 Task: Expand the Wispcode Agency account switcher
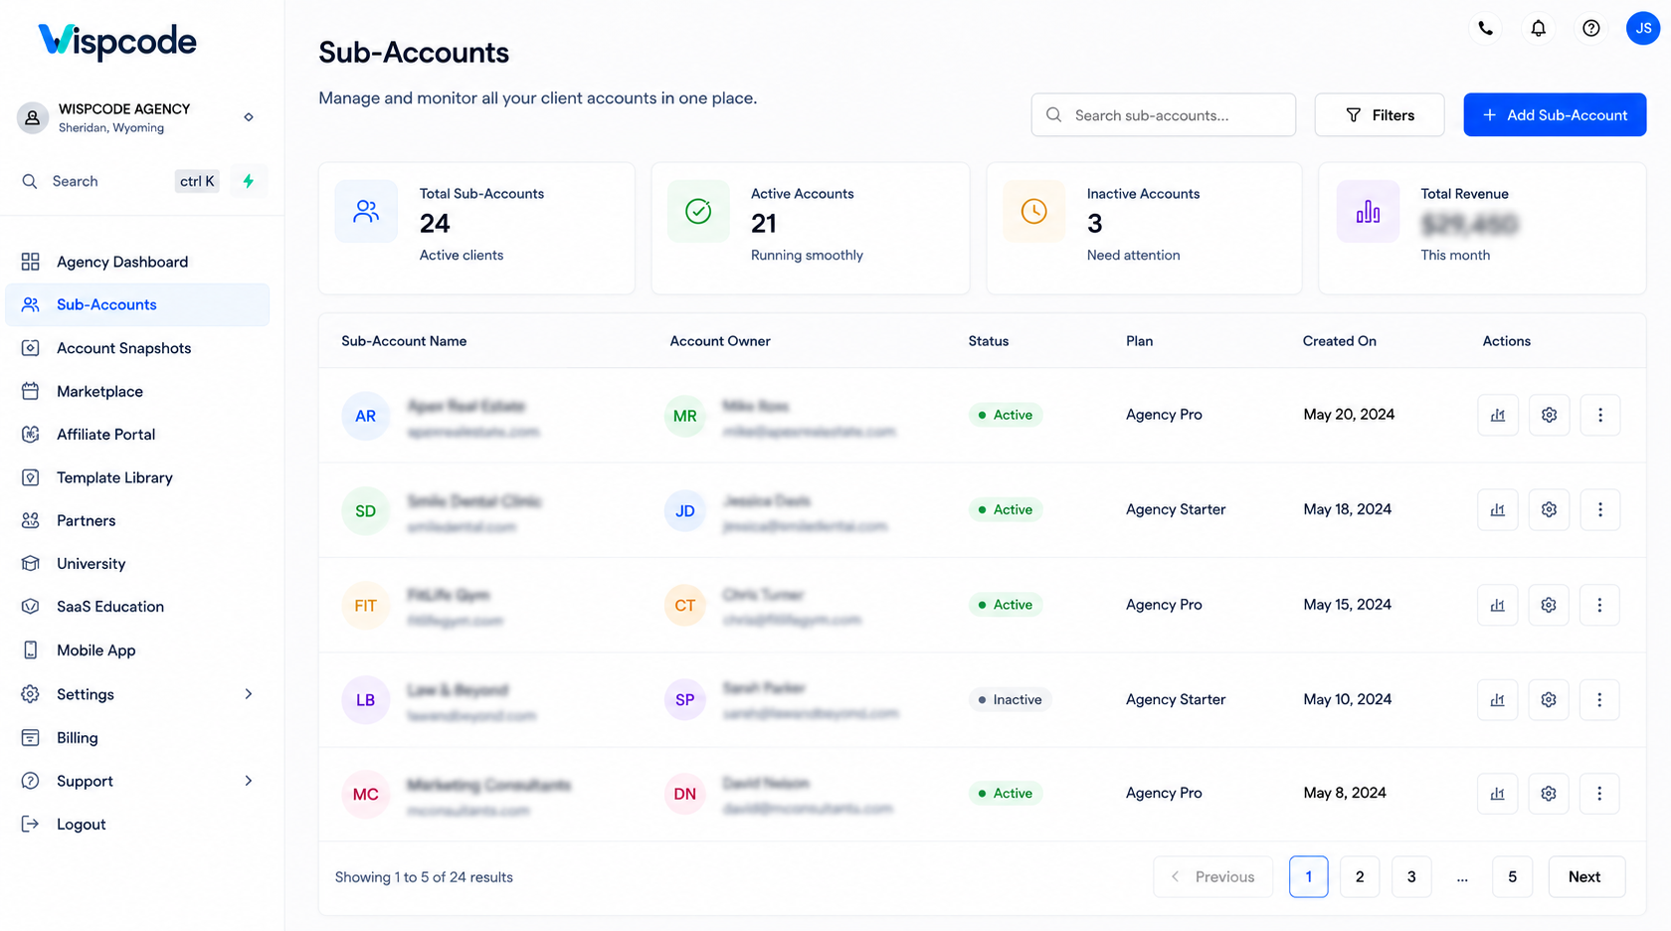click(249, 117)
